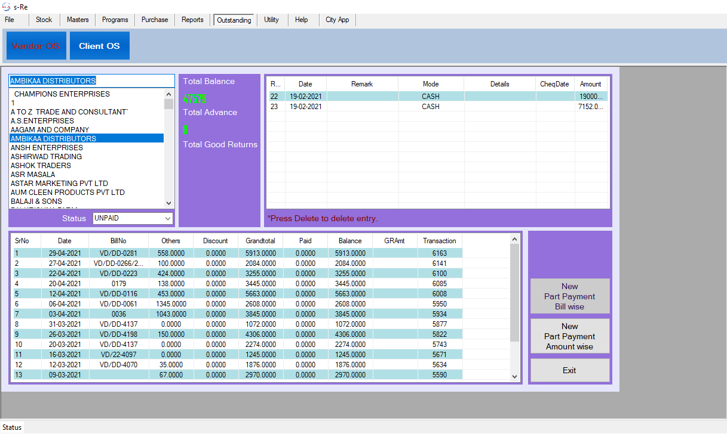Image resolution: width=727 pixels, height=434 pixels.
Task: Select bill row VD/DD-0281
Action: (118, 253)
